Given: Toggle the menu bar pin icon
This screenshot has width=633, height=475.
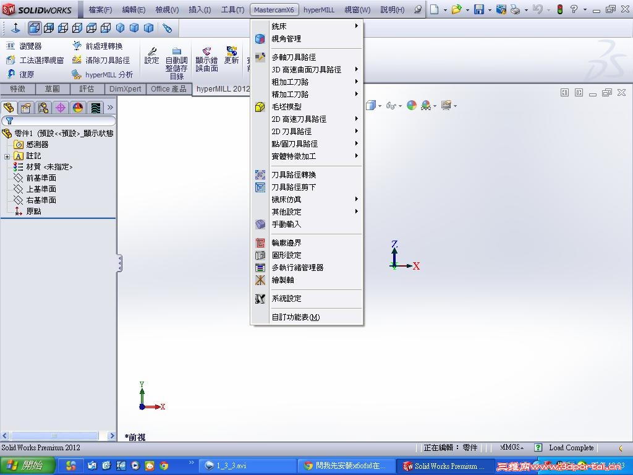Looking at the screenshot, I should (x=418, y=9).
